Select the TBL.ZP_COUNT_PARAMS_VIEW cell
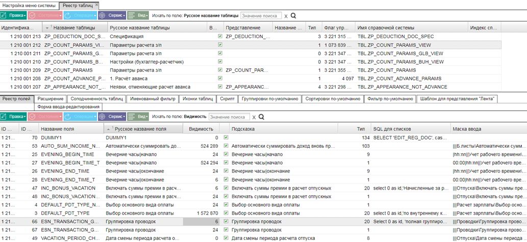This screenshot has height=242, width=527. tap(411, 45)
